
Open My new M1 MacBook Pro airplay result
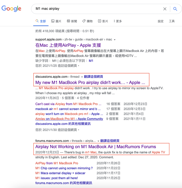[90, 83]
